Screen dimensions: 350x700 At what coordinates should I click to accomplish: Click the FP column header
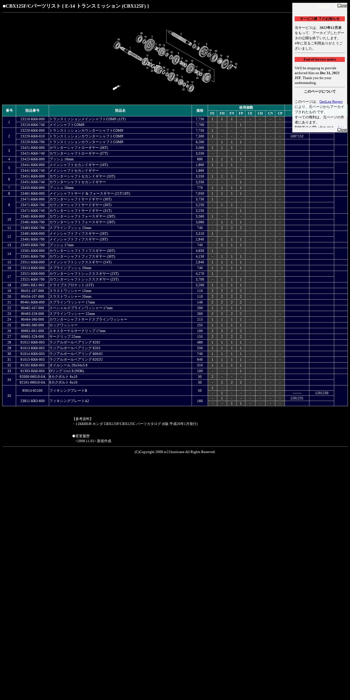241,113
